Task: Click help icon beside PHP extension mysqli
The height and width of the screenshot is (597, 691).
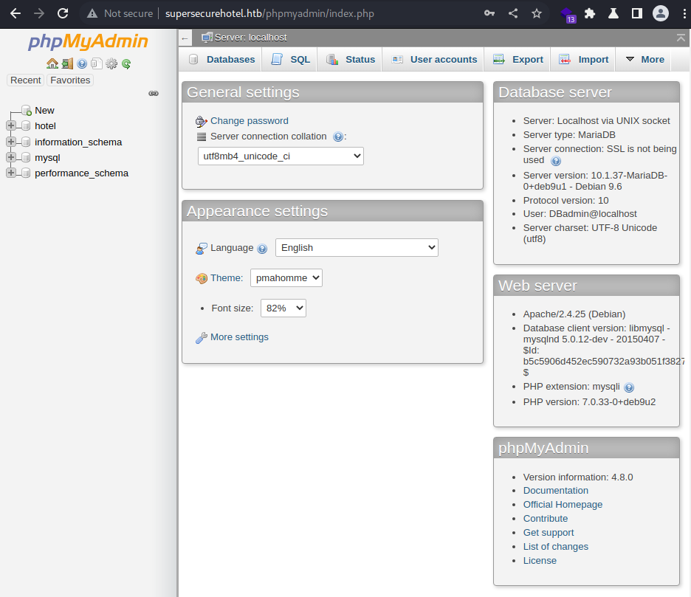Action: pos(629,387)
